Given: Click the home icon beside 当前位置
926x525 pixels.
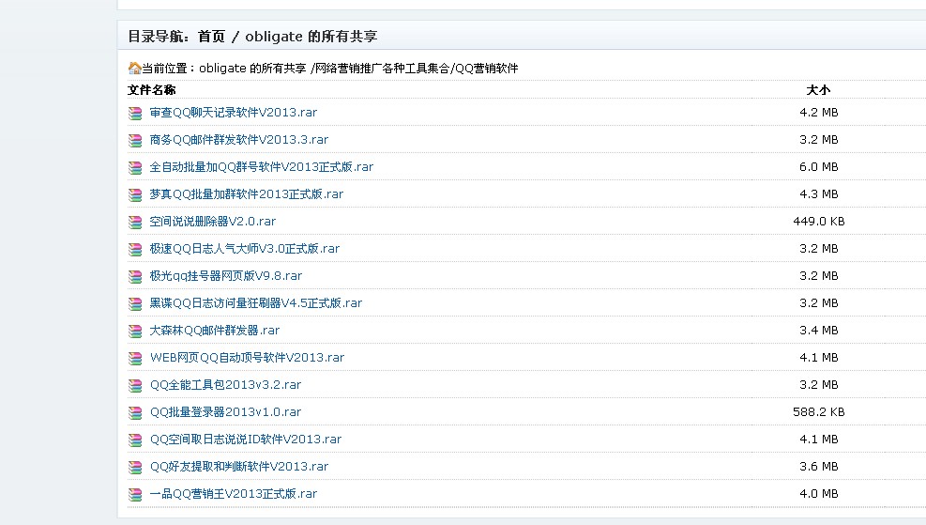Looking at the screenshot, I should [134, 68].
